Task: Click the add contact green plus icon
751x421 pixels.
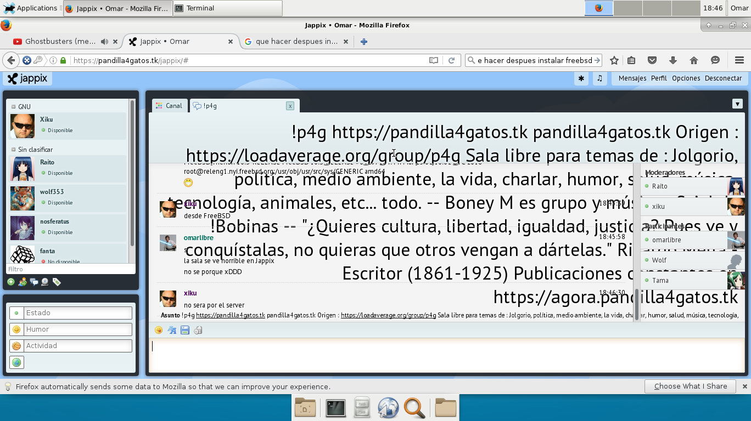Action: click(10, 282)
